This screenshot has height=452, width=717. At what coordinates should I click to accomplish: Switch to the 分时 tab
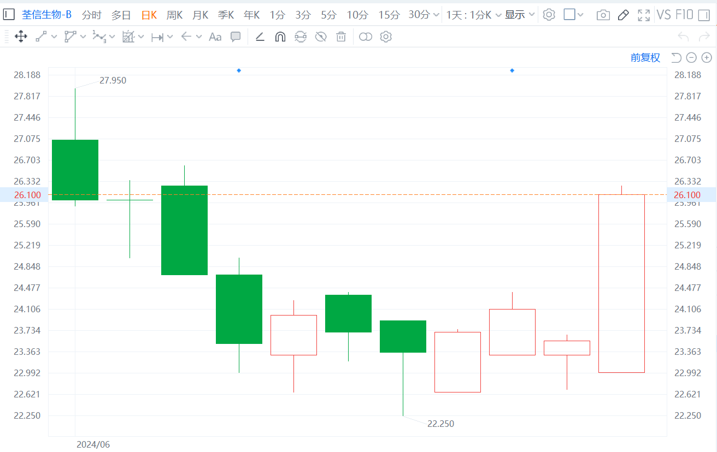92,15
